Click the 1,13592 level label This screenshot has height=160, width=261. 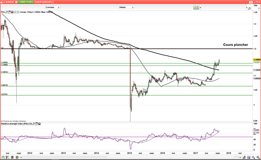[4, 65]
